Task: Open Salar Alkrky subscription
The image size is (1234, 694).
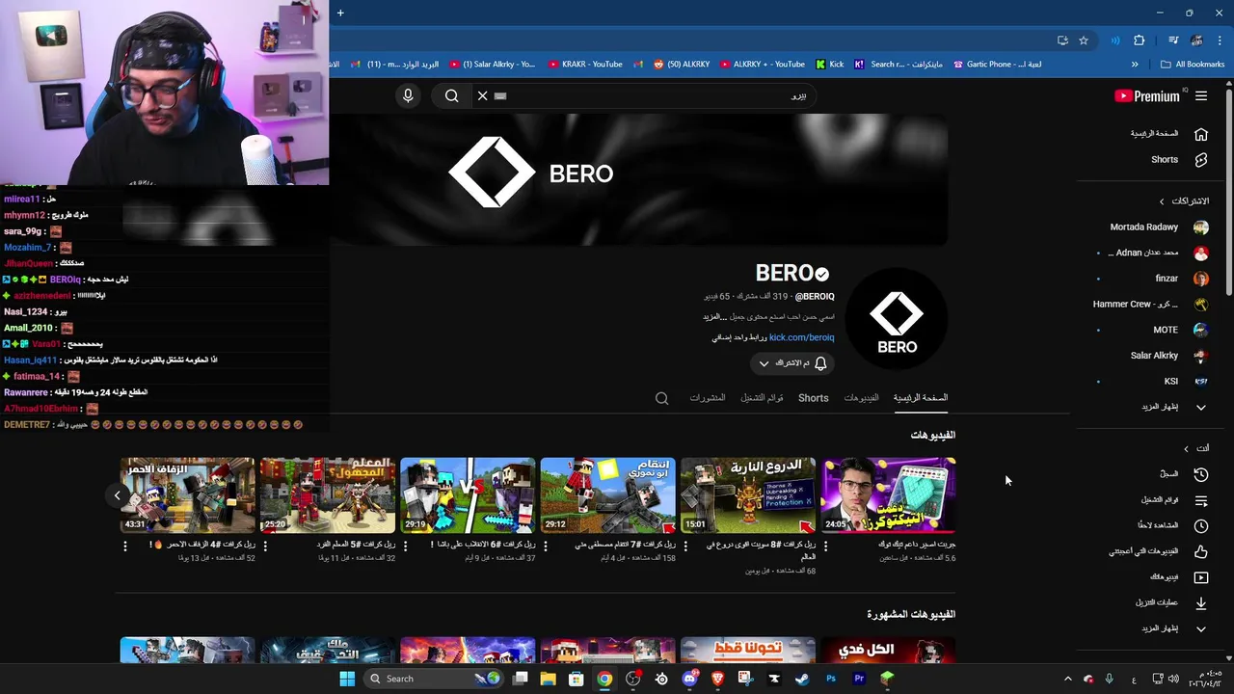Action: (x=1168, y=356)
